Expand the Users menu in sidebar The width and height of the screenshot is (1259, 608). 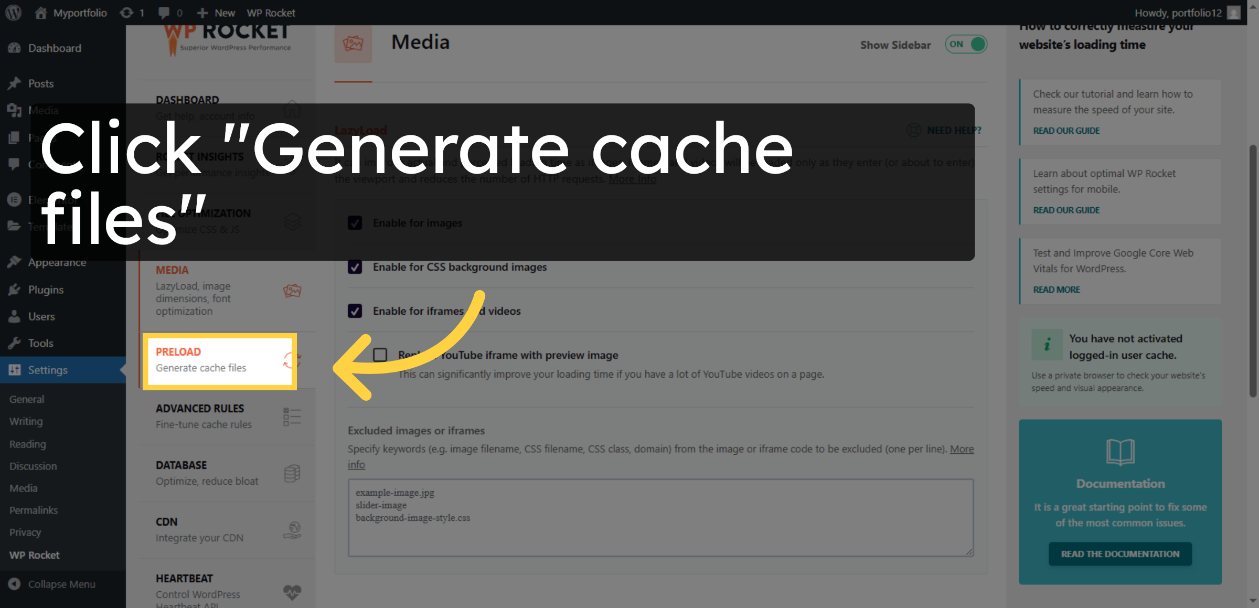coord(41,316)
